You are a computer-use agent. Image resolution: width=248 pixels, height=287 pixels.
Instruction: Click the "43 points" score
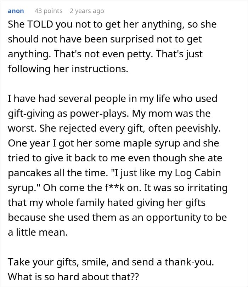pyautogui.click(x=49, y=11)
